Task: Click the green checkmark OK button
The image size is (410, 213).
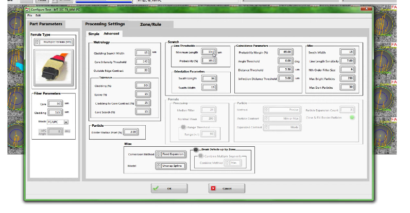Action: coord(168,188)
